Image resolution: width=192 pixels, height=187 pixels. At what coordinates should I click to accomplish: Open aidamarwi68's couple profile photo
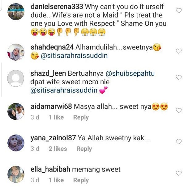(16, 111)
